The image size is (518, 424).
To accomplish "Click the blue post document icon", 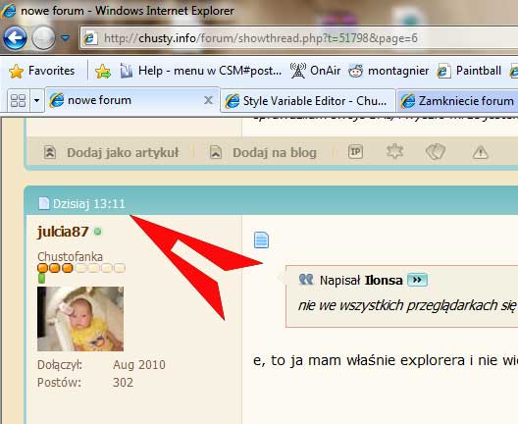I will pos(261,240).
